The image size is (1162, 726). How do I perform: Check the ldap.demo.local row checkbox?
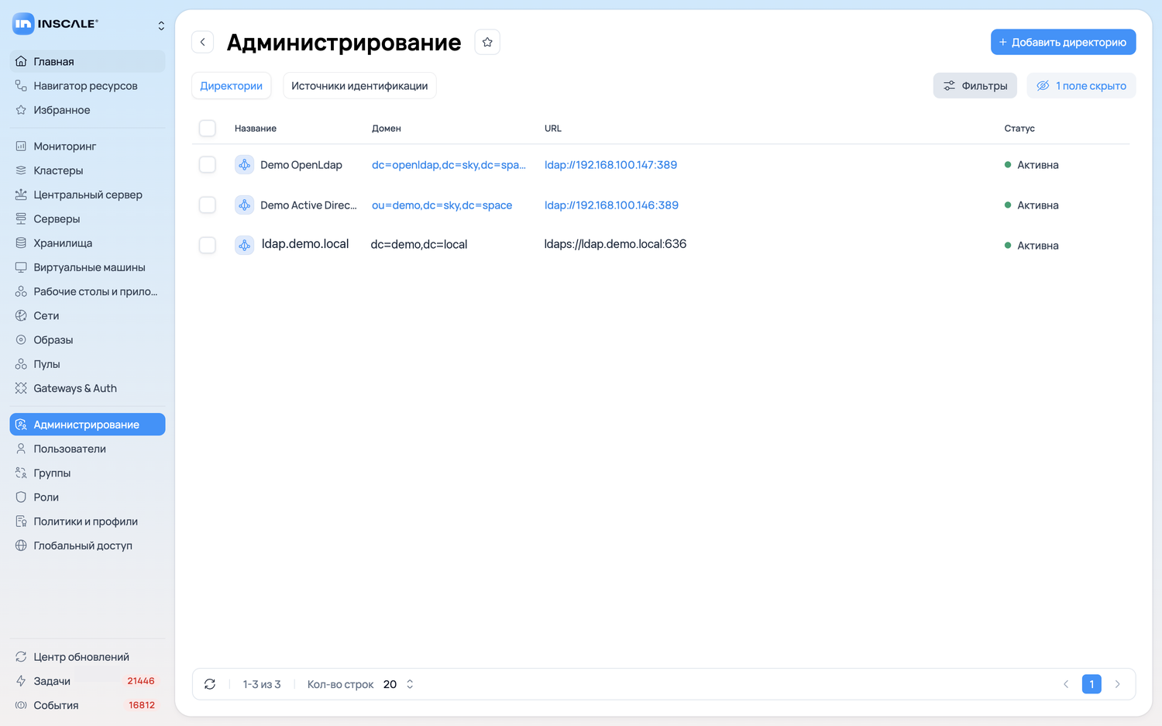click(208, 245)
